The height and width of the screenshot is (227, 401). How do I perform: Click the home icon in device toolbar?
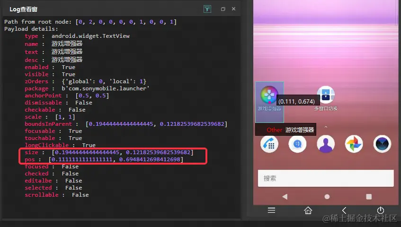point(308,210)
